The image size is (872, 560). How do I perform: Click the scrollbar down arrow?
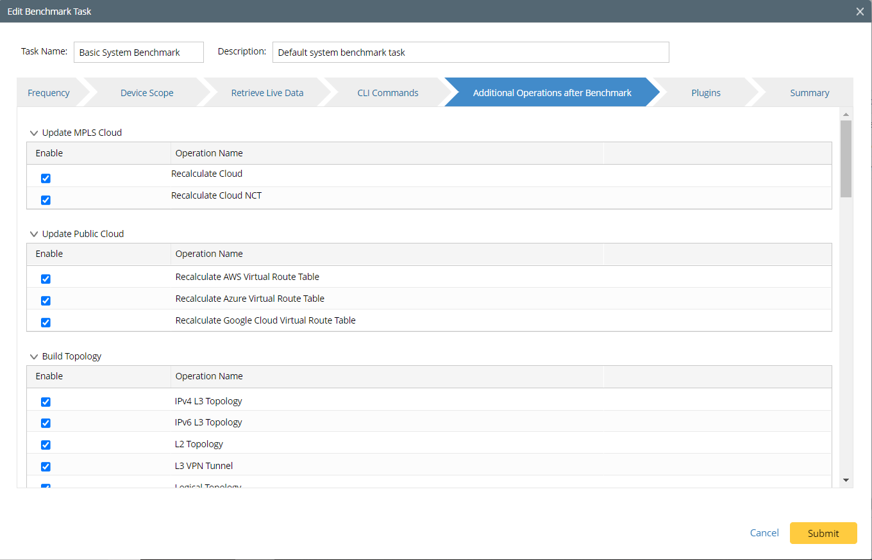[x=846, y=480]
